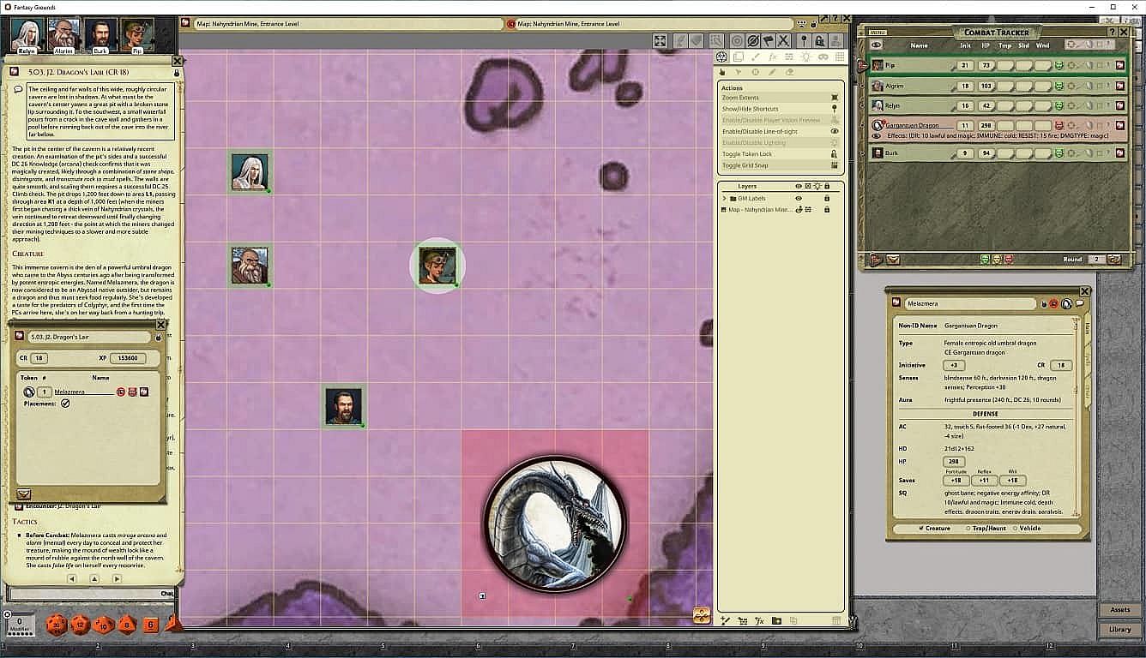
Task: Select the Pip character portrait
Action: (x=137, y=34)
